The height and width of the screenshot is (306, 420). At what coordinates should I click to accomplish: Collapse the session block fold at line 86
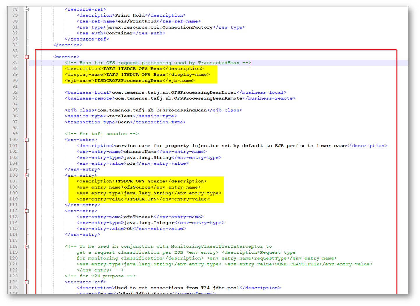pyautogui.click(x=27, y=57)
